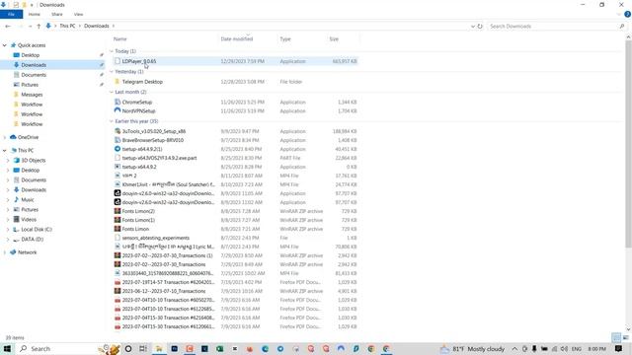
Task: Click Downloads in address breadcrumb
Action: (x=97, y=26)
